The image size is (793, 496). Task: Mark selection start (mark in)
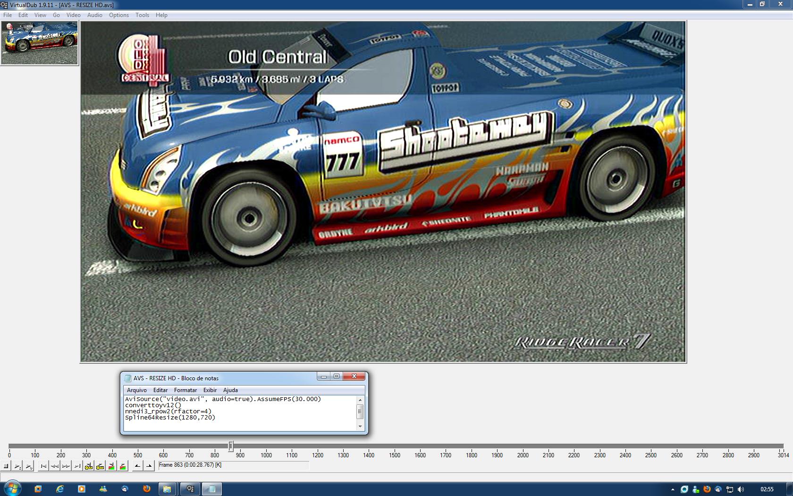[x=137, y=466]
